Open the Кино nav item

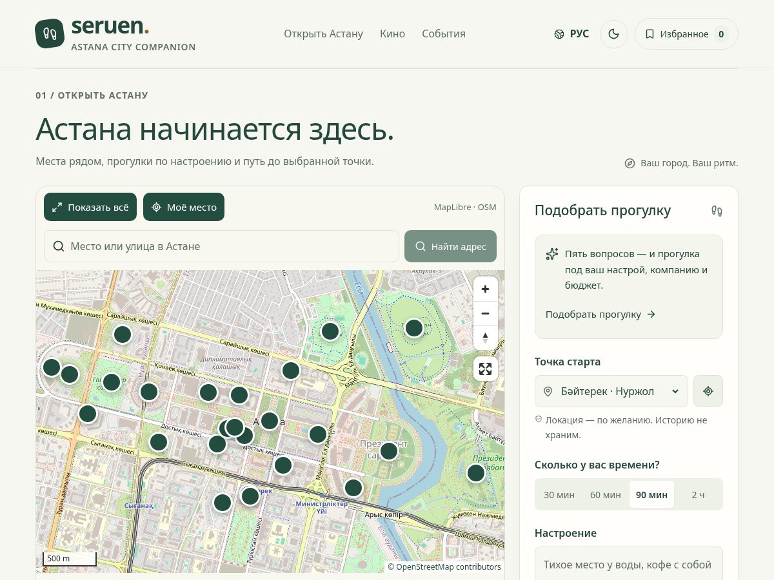point(392,34)
